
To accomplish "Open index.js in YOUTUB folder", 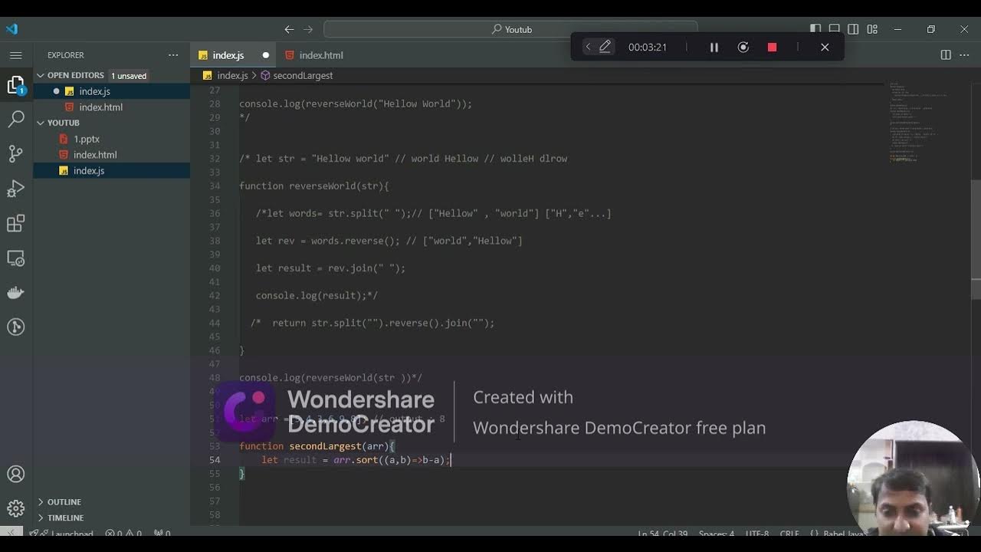I will click(112, 171).
